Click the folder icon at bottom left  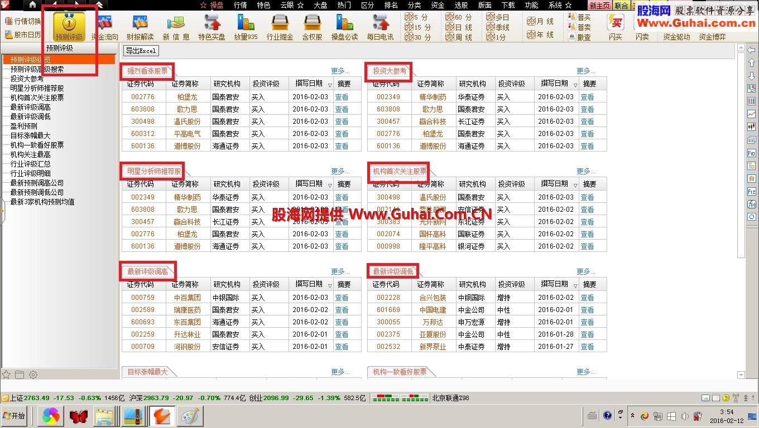20,374
